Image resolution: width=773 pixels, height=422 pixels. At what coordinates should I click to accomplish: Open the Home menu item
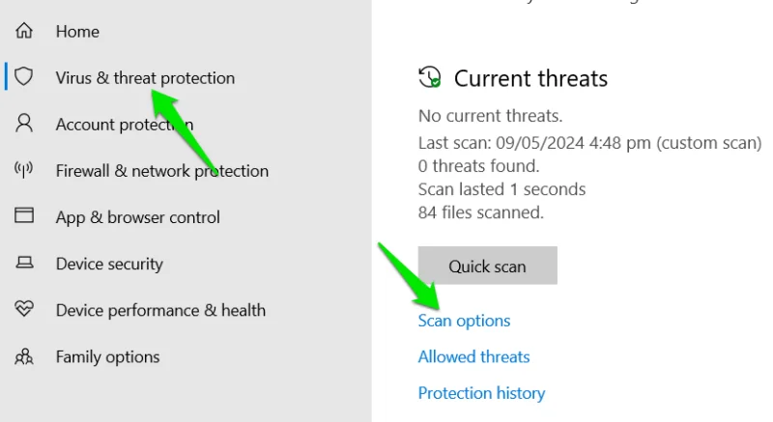[x=77, y=32]
